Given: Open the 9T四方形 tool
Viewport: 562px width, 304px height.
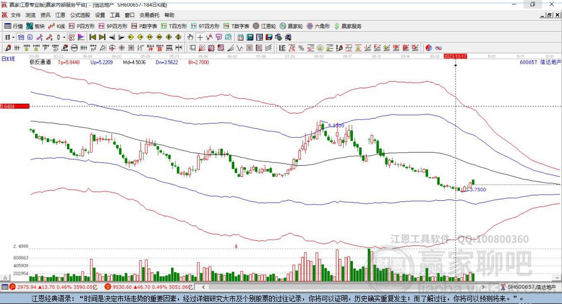Looking at the screenshot, I should coord(205,26).
